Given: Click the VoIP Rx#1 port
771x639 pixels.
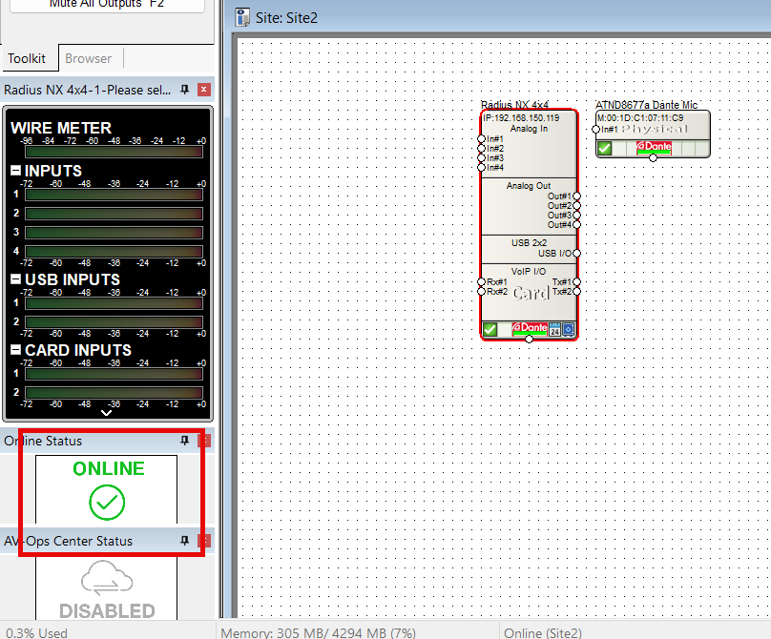Looking at the screenshot, I should click(481, 281).
